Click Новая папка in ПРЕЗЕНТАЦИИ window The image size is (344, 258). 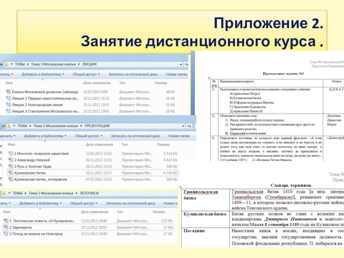click(179, 136)
